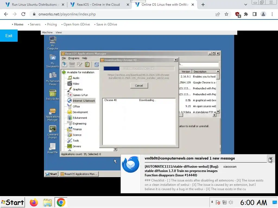
Task: Click the blue Exit button
Action: 9,36
